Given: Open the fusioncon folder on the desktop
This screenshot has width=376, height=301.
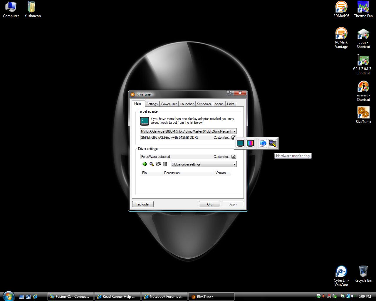Looking at the screenshot, I should (x=33, y=9).
